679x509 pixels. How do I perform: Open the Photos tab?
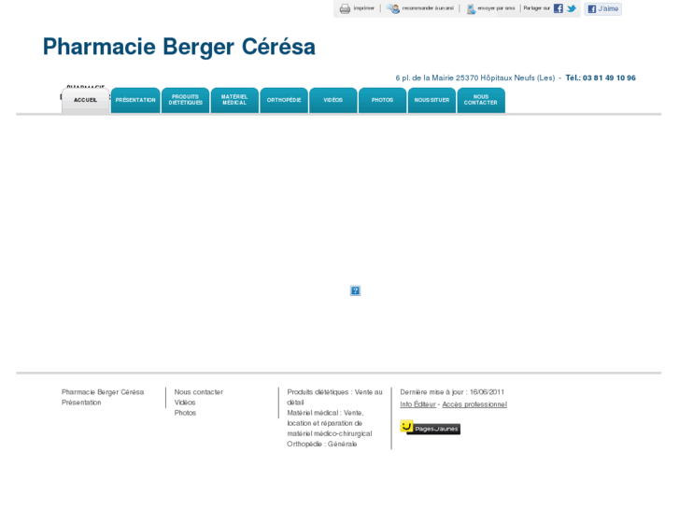point(382,101)
